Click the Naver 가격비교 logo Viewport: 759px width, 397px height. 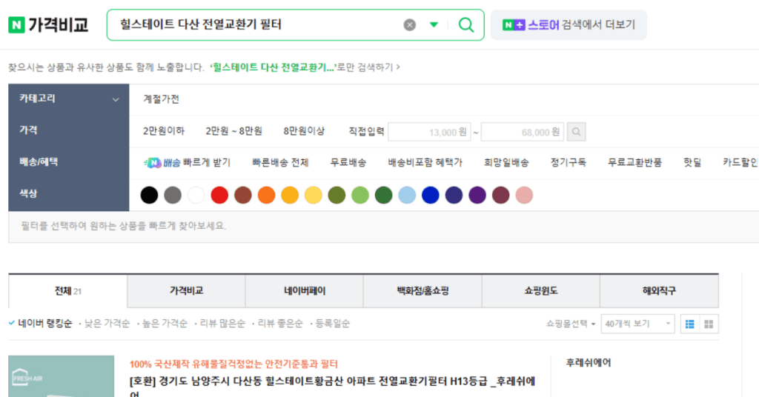click(48, 24)
